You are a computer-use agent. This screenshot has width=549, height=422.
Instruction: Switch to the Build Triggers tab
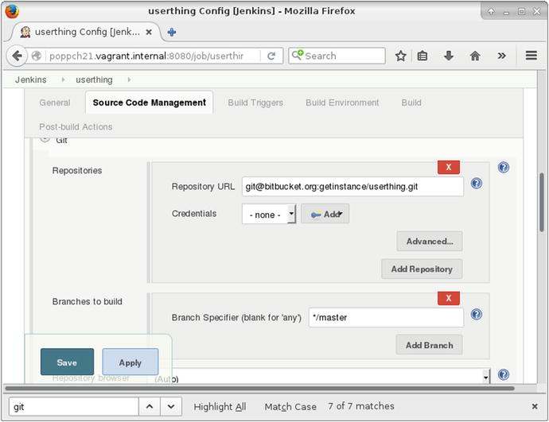[255, 103]
